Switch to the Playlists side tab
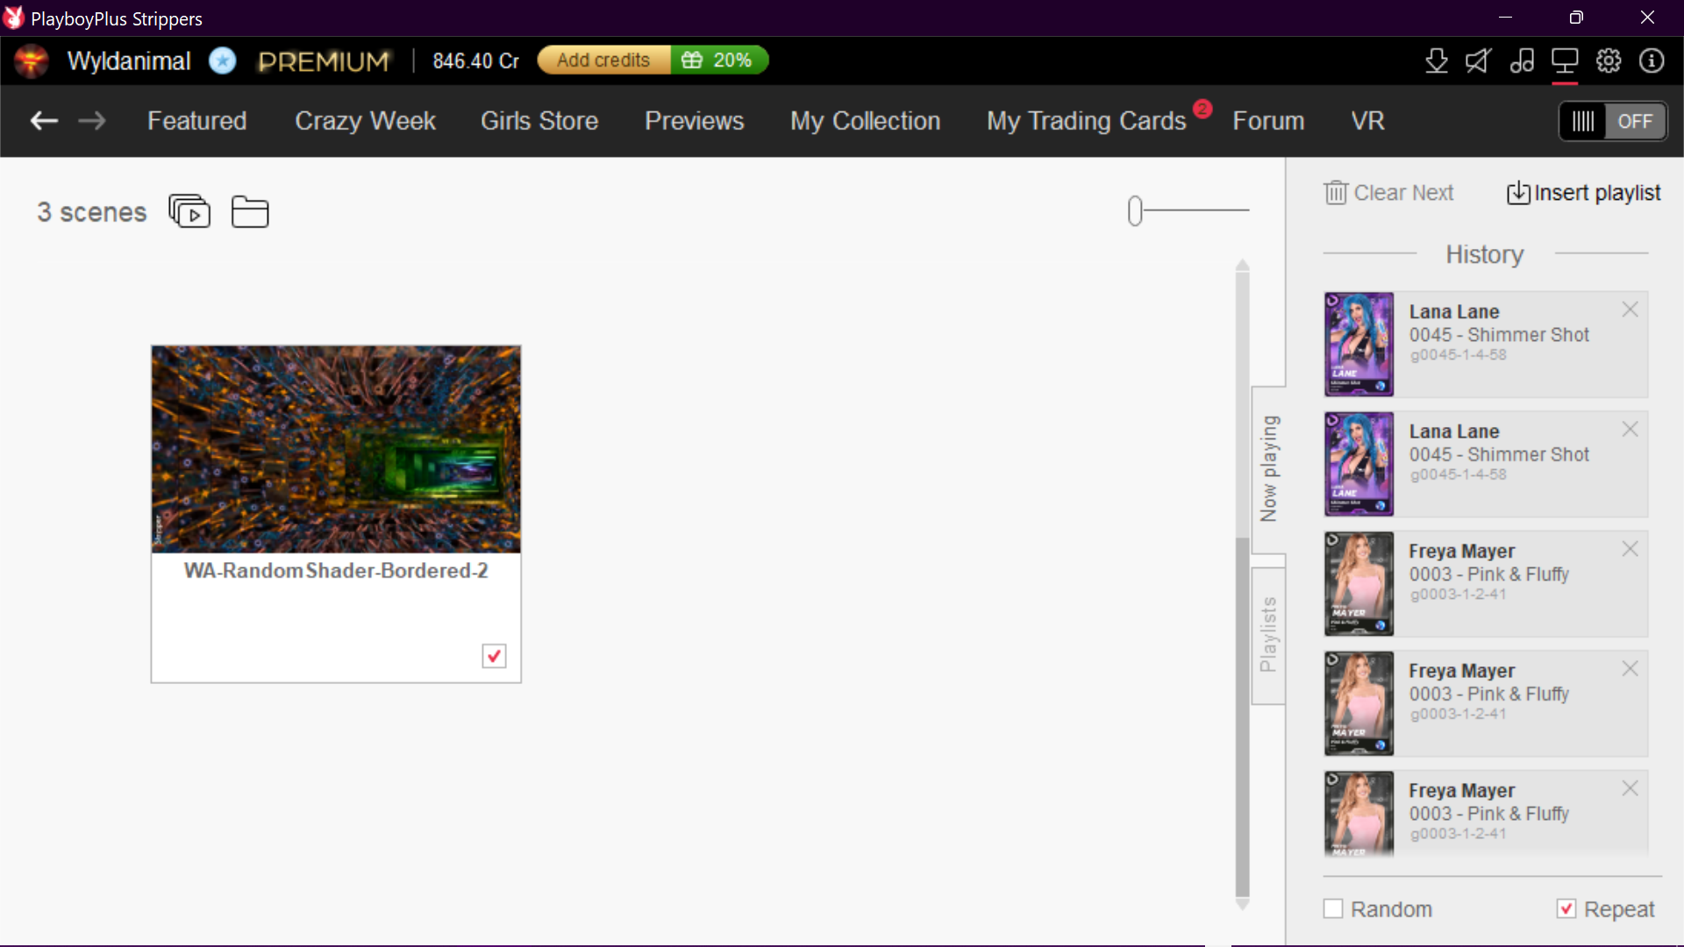 (x=1268, y=635)
